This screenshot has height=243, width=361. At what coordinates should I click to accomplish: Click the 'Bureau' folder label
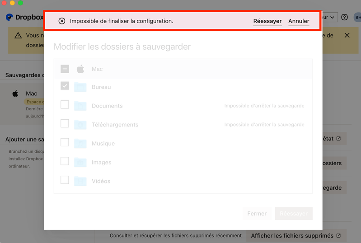(x=101, y=87)
